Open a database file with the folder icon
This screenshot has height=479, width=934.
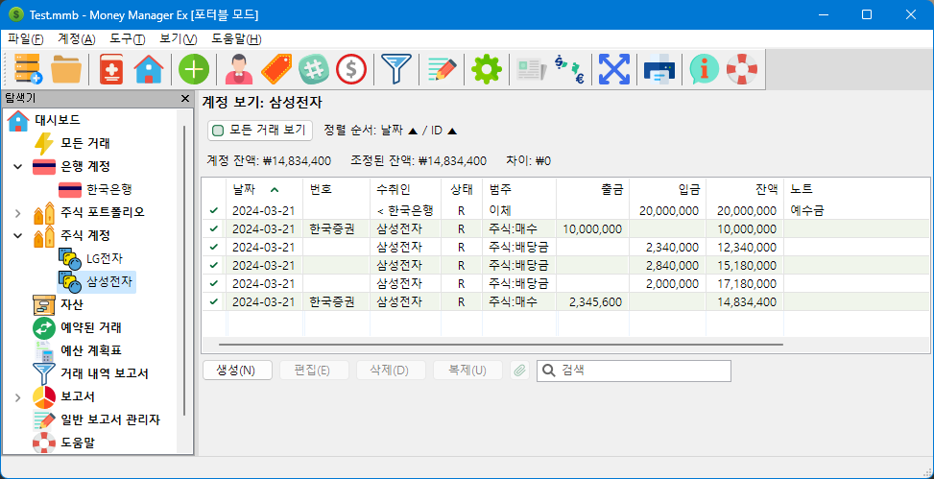pyautogui.click(x=66, y=69)
